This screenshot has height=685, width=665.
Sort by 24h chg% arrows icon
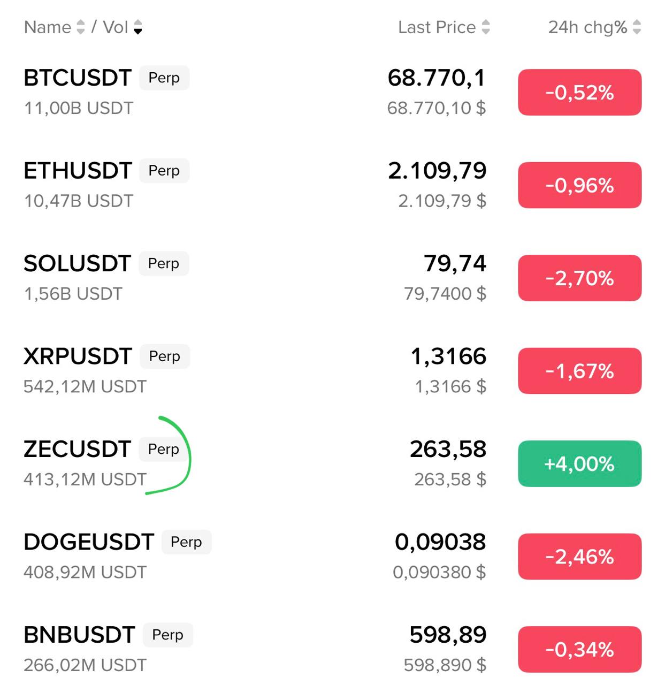(637, 27)
